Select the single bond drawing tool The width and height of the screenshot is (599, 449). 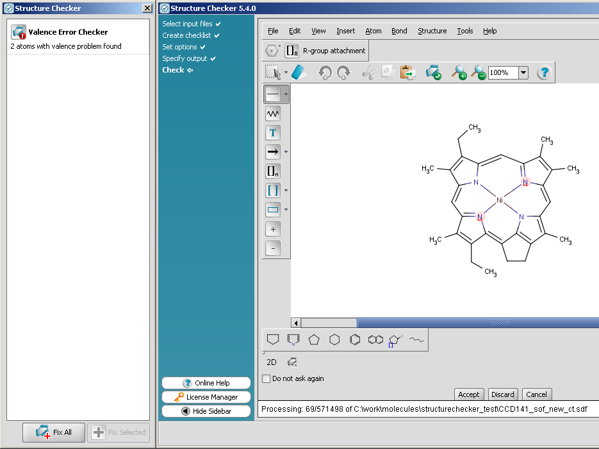tap(273, 94)
